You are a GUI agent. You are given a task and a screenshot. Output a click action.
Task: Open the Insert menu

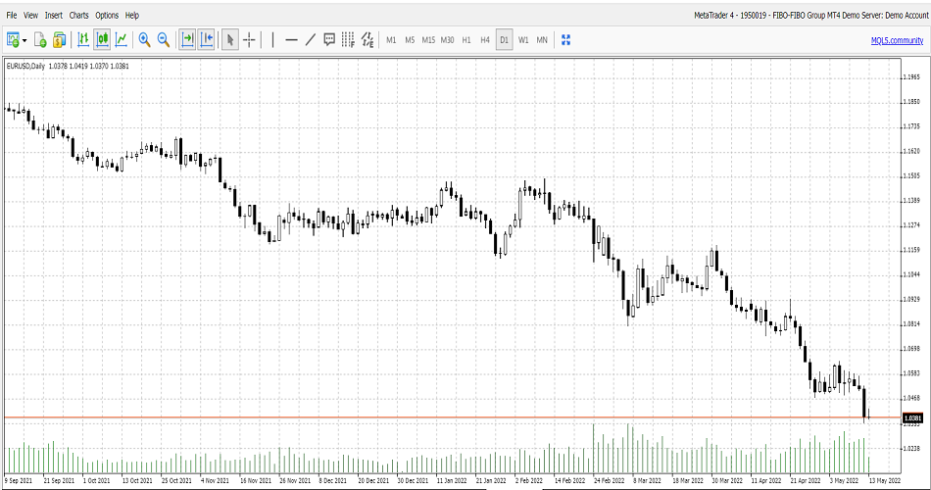(53, 16)
